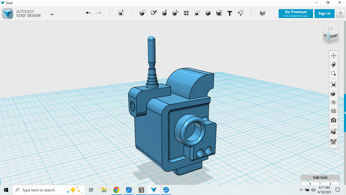Open the Material tool

tap(262, 13)
